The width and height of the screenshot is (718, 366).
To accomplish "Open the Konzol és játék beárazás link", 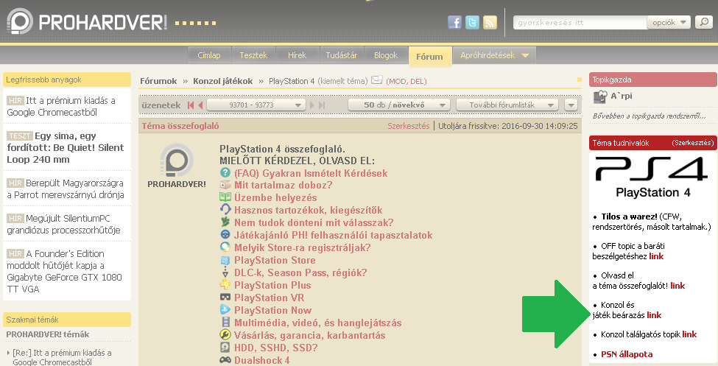I will click(x=654, y=315).
